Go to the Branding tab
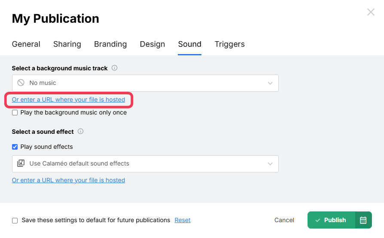 point(110,44)
